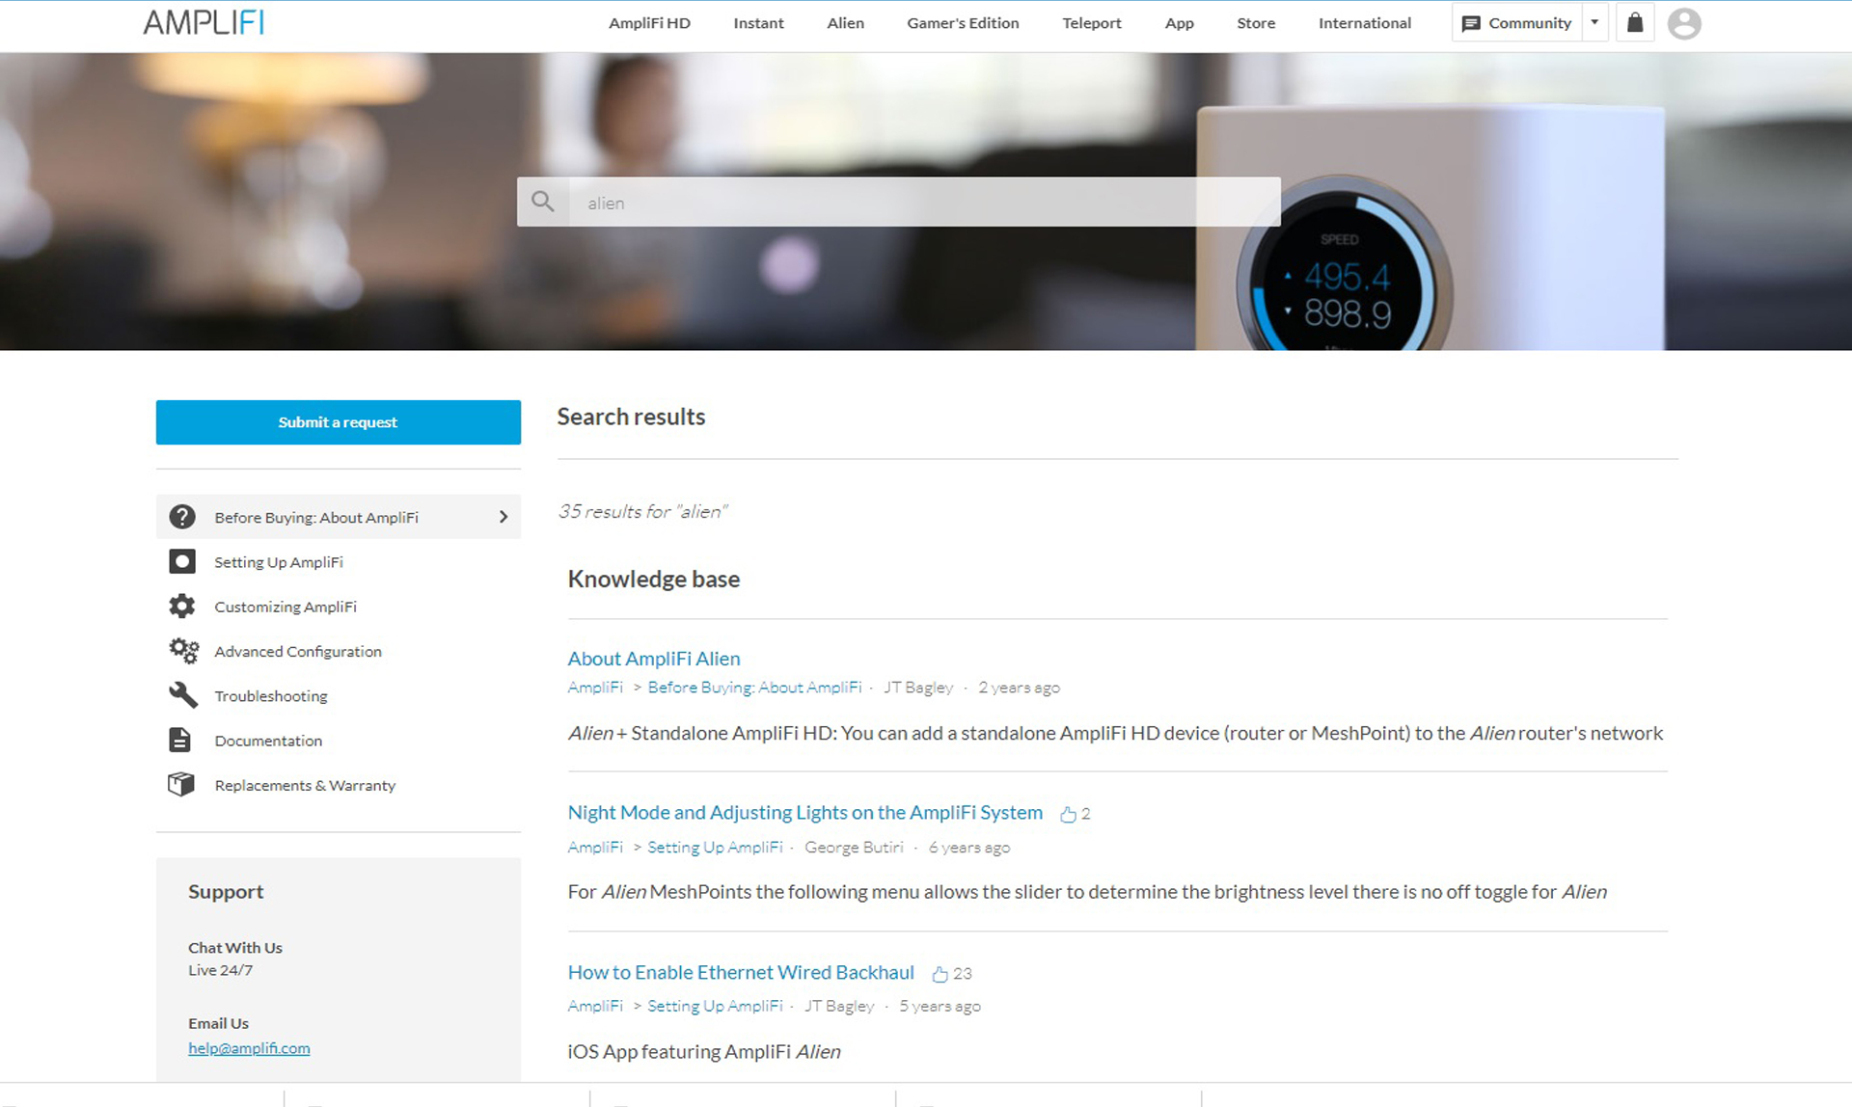The width and height of the screenshot is (1852, 1107).
Task: Click Chat With Us support text
Action: pyautogui.click(x=235, y=948)
